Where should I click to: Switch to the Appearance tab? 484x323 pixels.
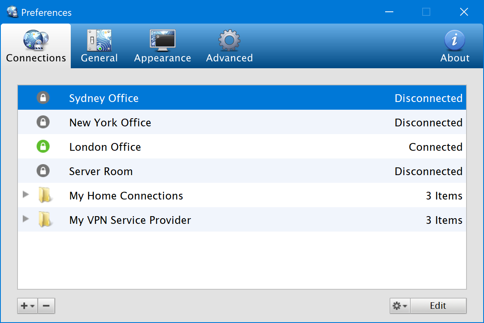(162, 46)
